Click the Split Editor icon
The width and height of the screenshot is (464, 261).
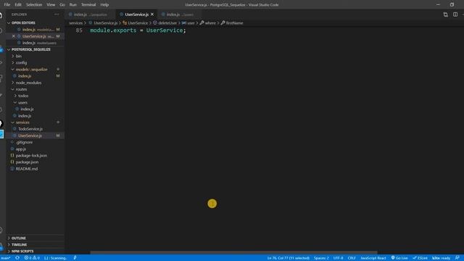(455, 14)
